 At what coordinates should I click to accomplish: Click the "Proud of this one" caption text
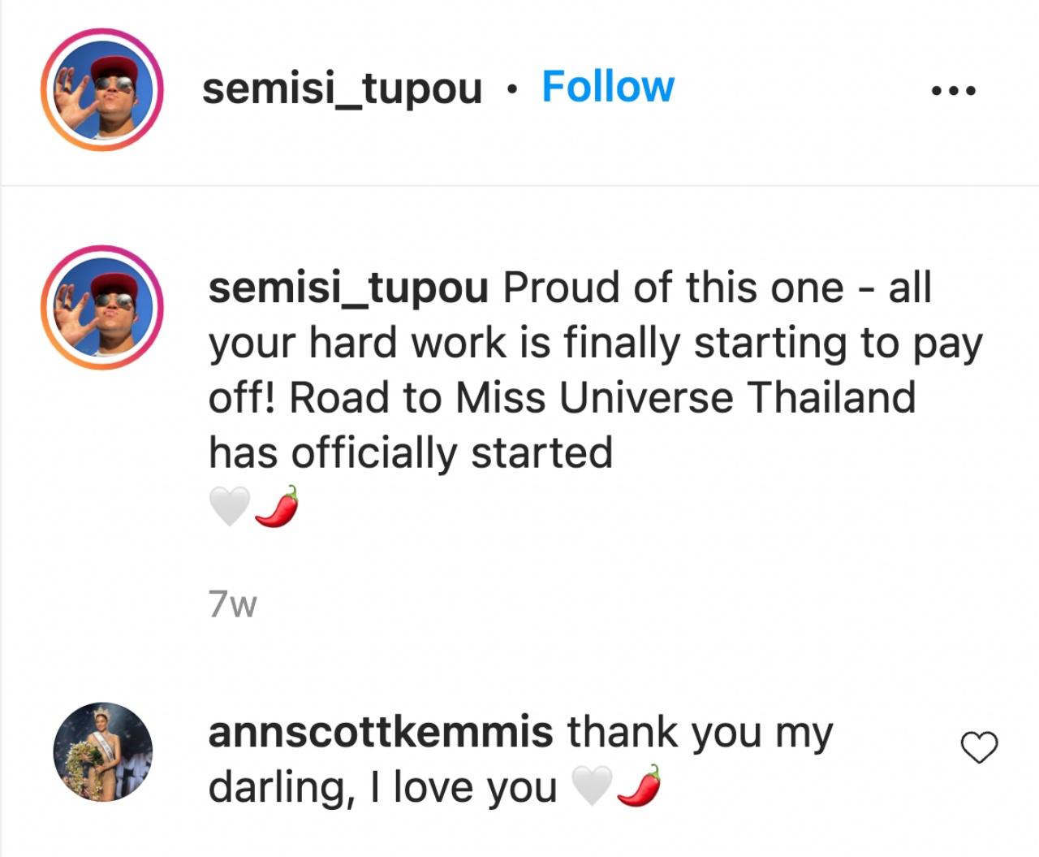tap(673, 288)
